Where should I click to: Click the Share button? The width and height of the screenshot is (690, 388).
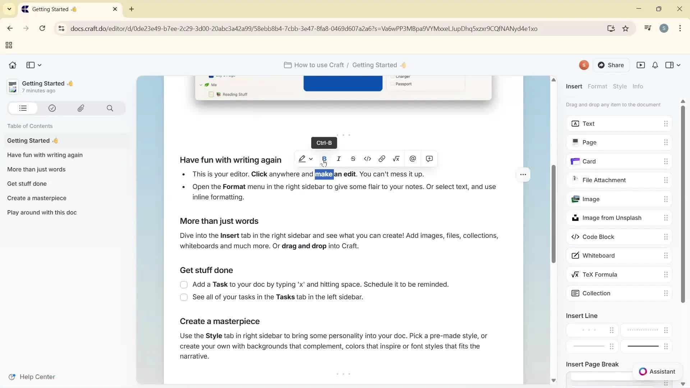pyautogui.click(x=612, y=65)
